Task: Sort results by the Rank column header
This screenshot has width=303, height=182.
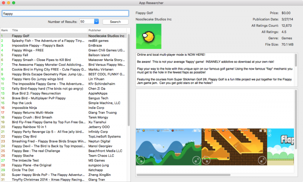Action: (x=5, y=30)
